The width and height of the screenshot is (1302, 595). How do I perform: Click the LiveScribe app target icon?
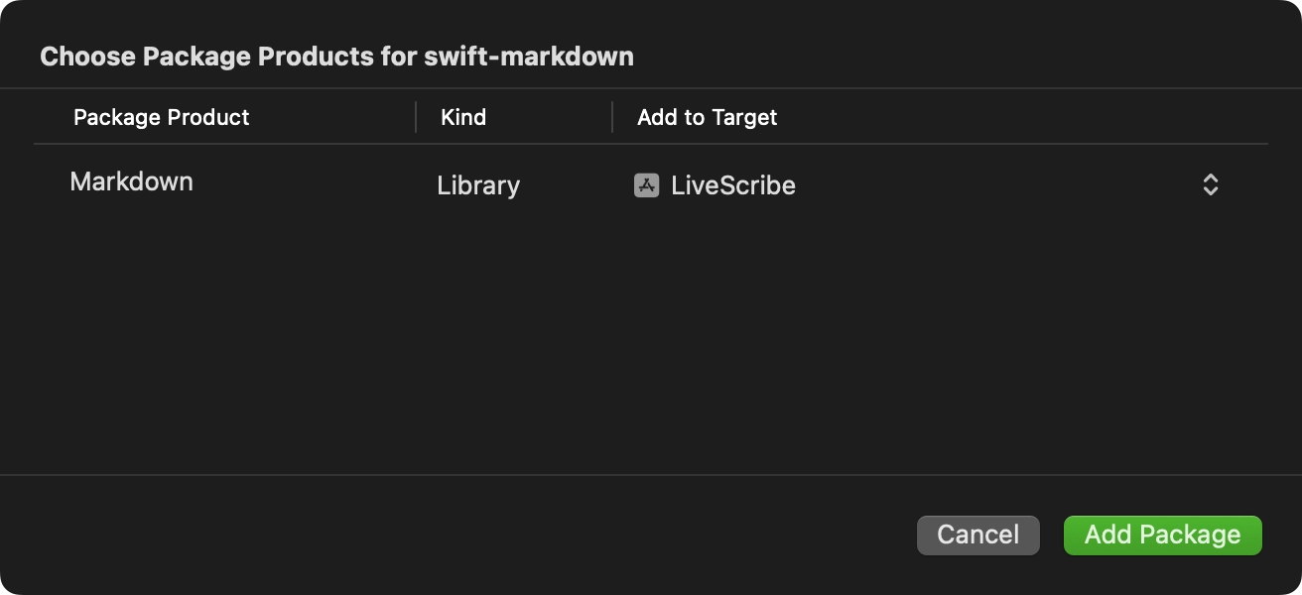(x=646, y=185)
